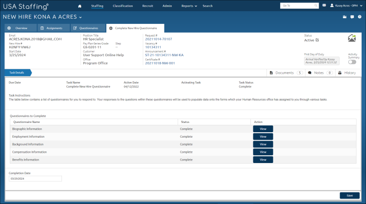The image size is (366, 204).
Task: Open the help question mark icon
Action: tap(360, 17)
